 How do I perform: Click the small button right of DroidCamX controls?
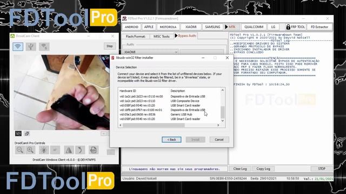click(111, 152)
